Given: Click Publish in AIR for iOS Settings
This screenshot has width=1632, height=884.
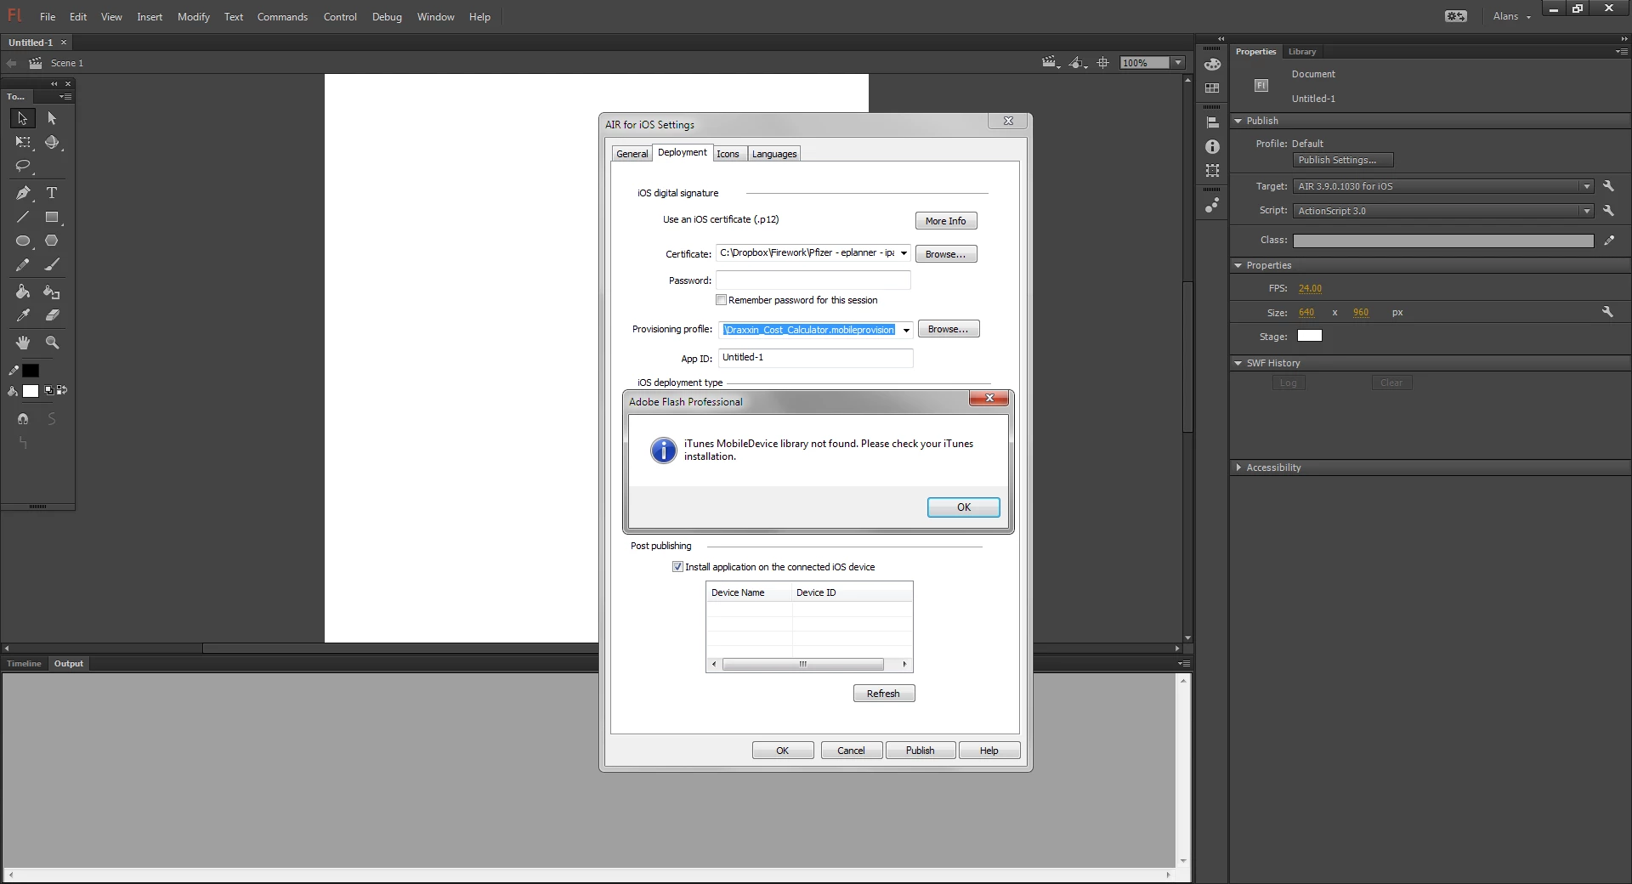Looking at the screenshot, I should tap(921, 751).
